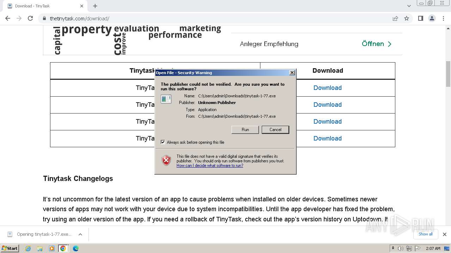Open a new browser tab
The width and height of the screenshot is (451, 253).
click(95, 6)
